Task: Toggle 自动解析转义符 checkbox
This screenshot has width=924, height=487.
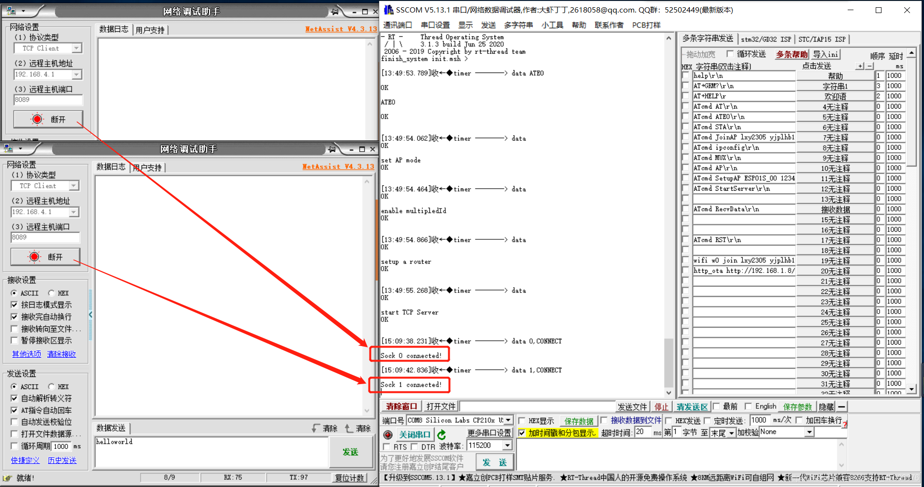Action: tap(14, 398)
